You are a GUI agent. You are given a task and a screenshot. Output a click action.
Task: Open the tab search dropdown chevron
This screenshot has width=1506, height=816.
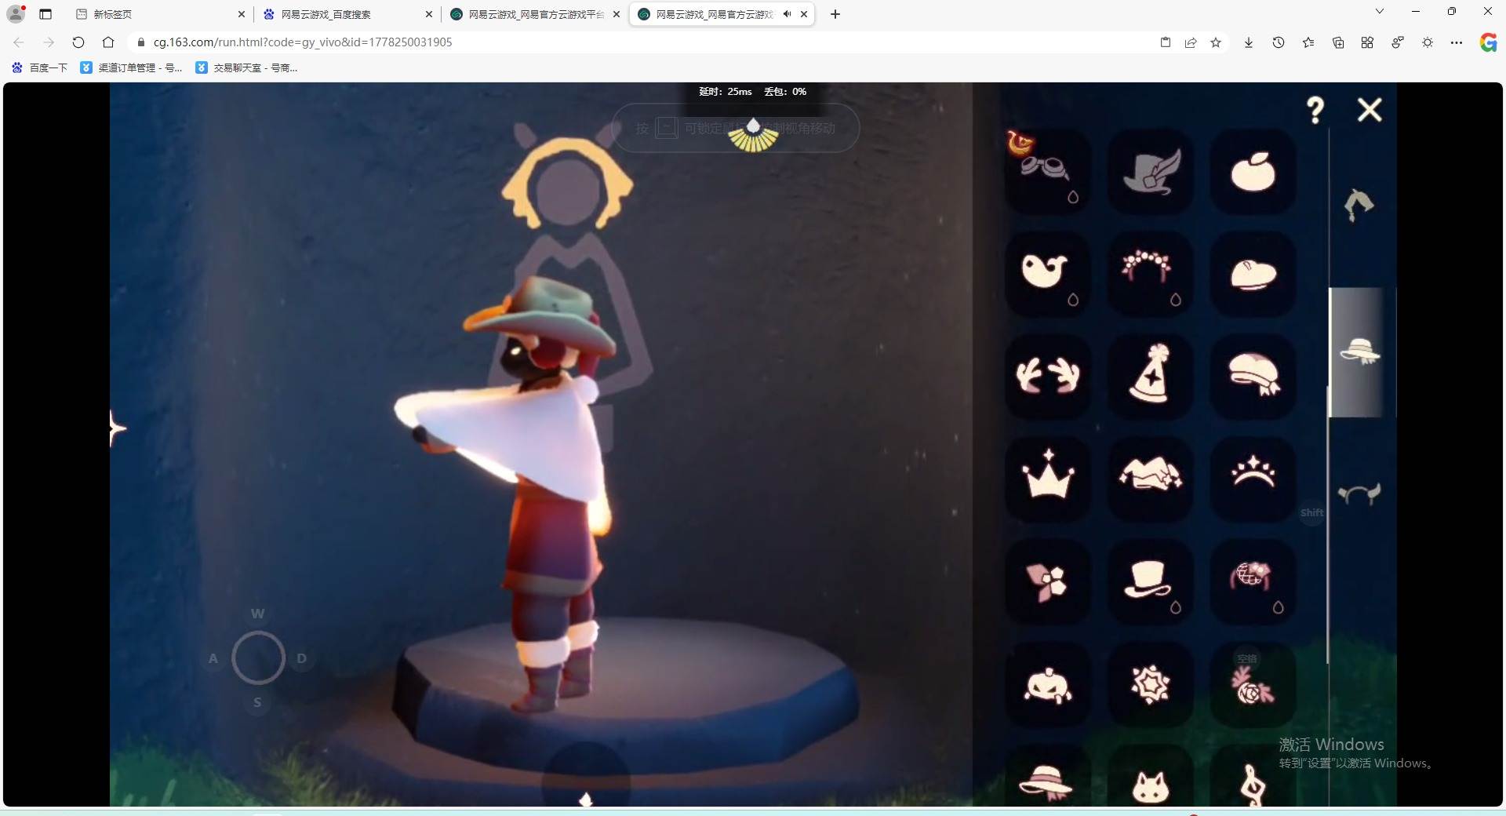(1380, 11)
